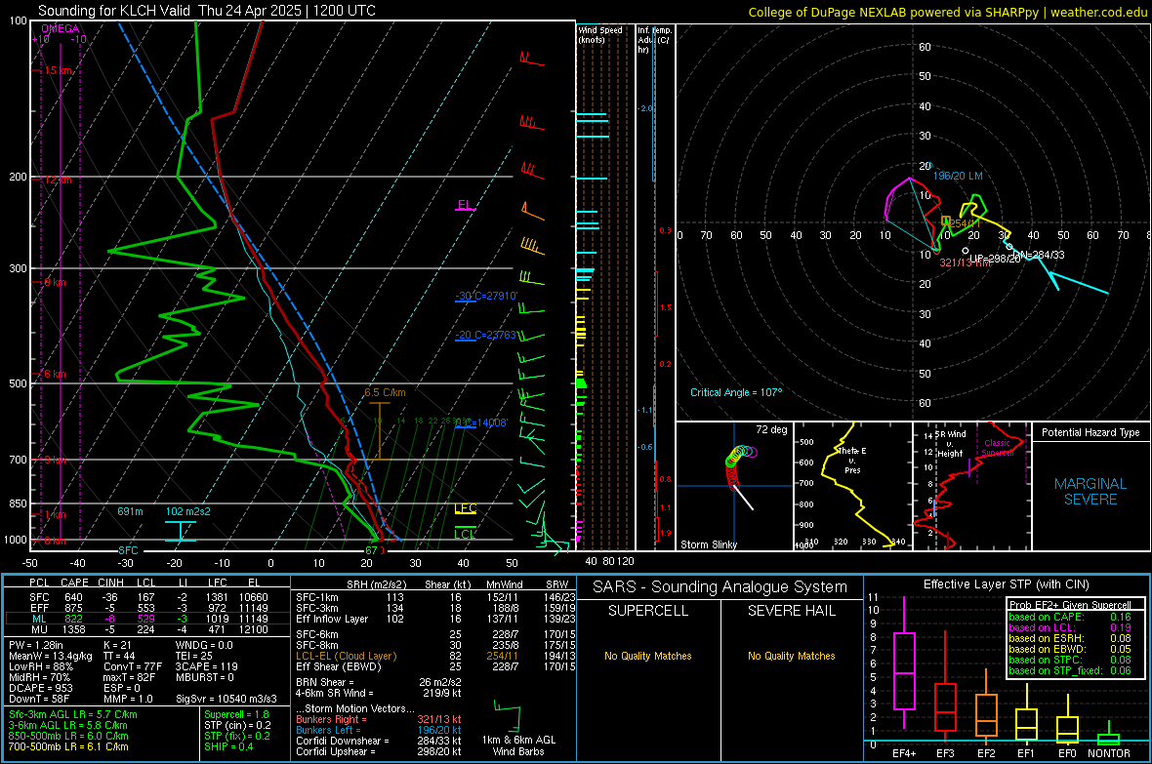
Task: Click the '72 deg' slinky angle value
Action: coord(771,429)
